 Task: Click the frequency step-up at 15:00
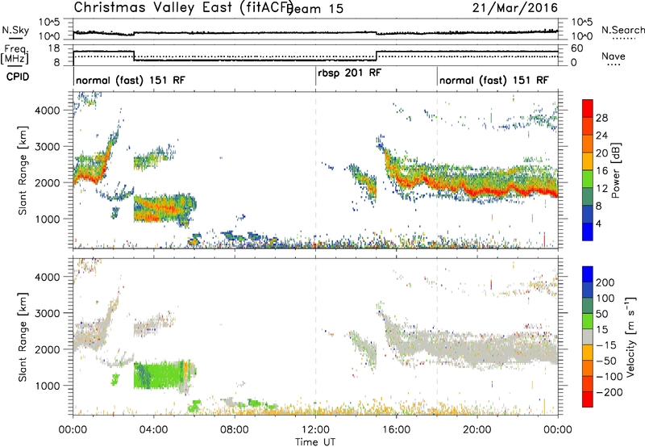376,56
